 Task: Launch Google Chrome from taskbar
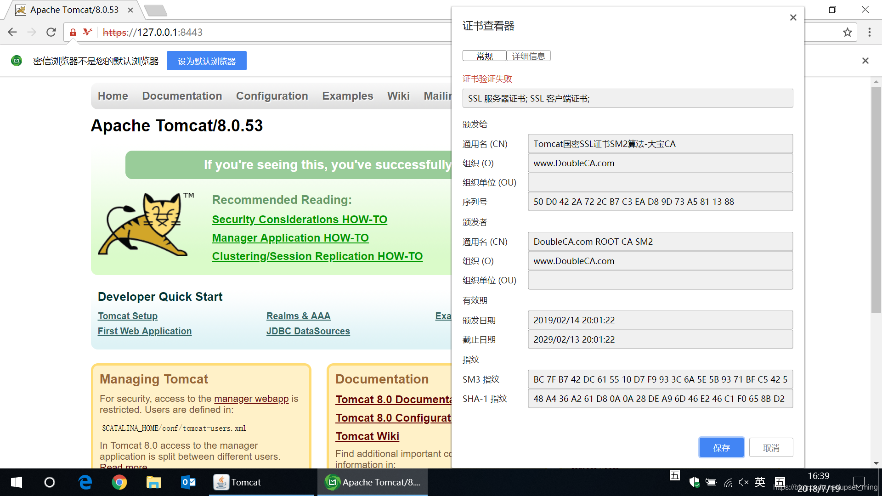click(x=119, y=482)
